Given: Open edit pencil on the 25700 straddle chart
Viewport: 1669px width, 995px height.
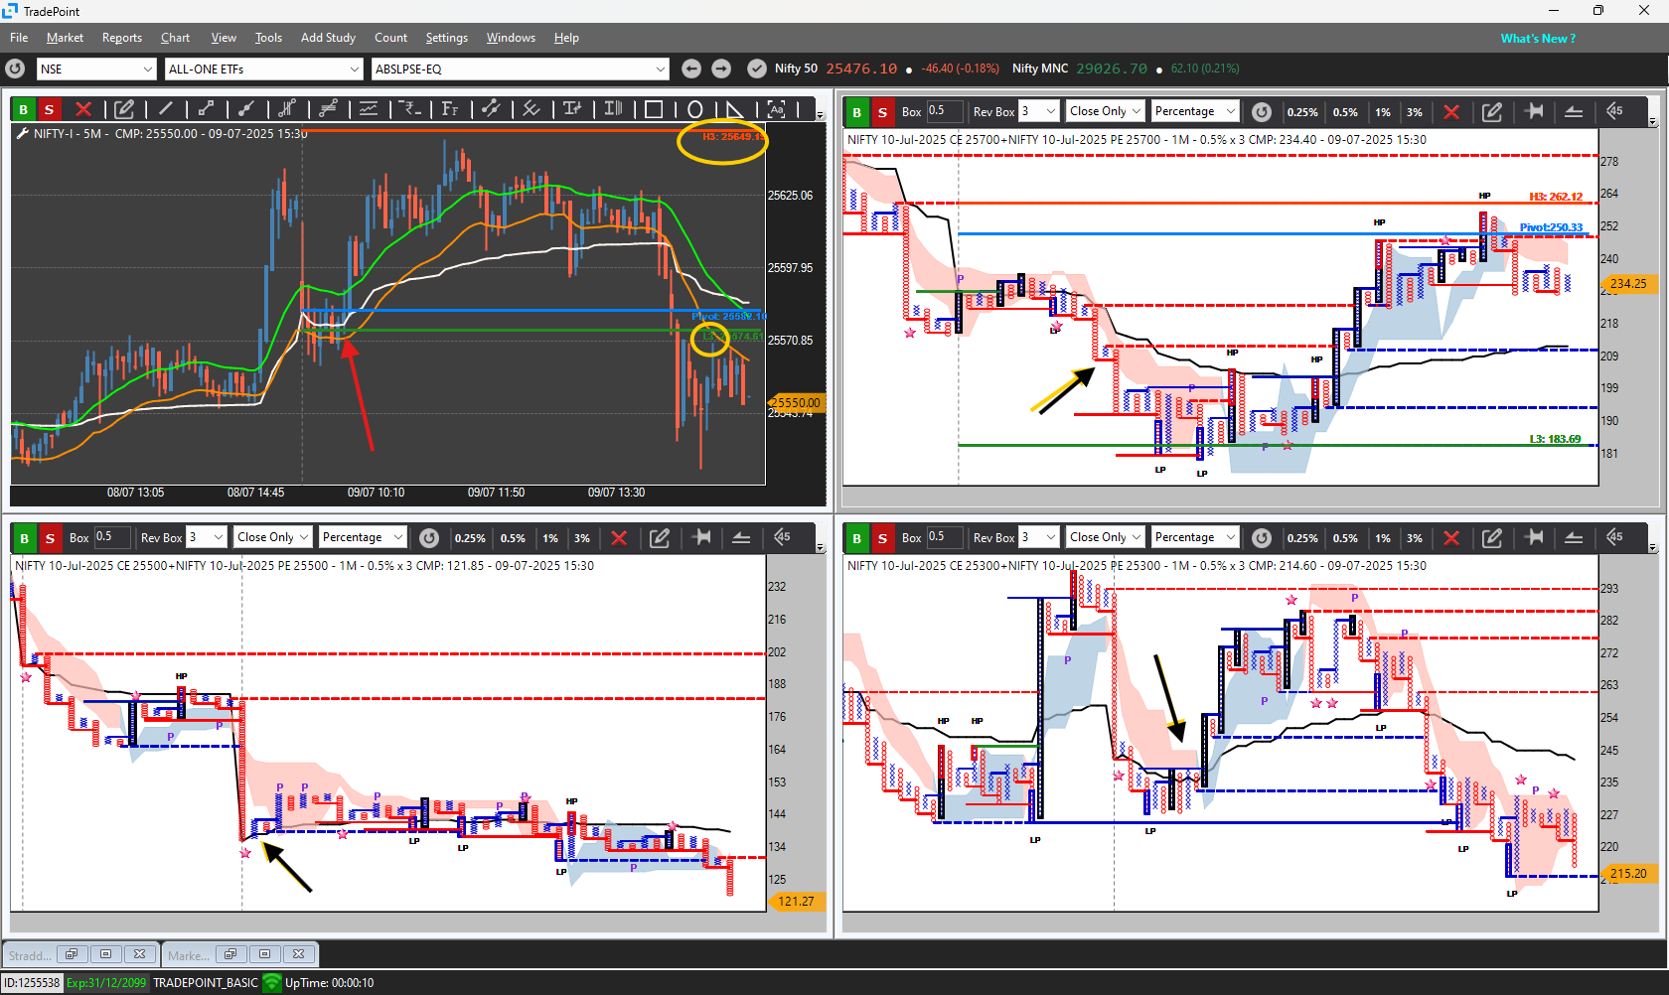Looking at the screenshot, I should point(1492,112).
